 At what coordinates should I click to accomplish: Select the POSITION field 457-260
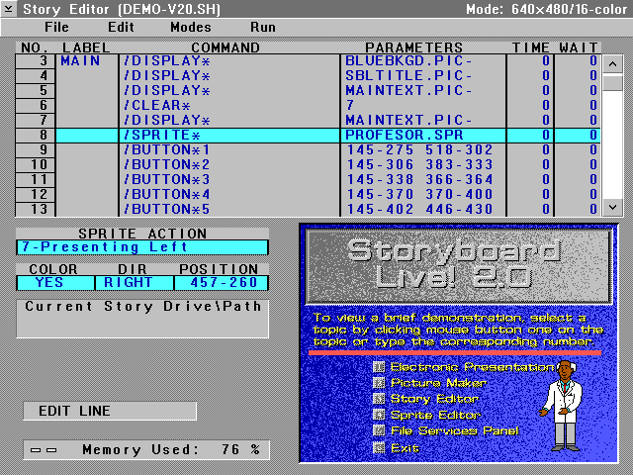click(x=222, y=283)
